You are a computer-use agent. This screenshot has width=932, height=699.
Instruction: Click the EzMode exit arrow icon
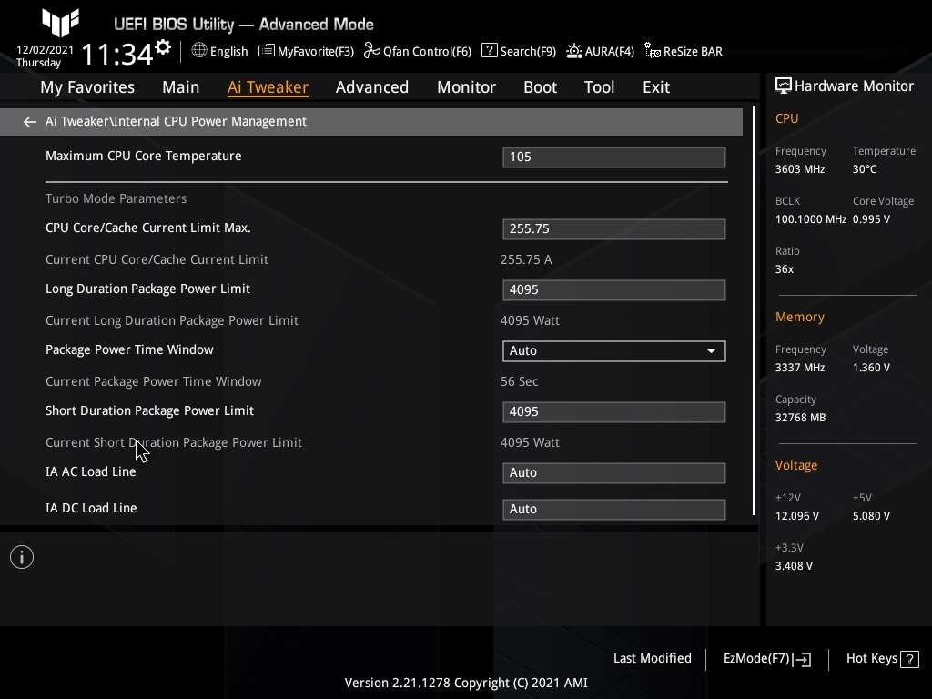[x=802, y=659]
